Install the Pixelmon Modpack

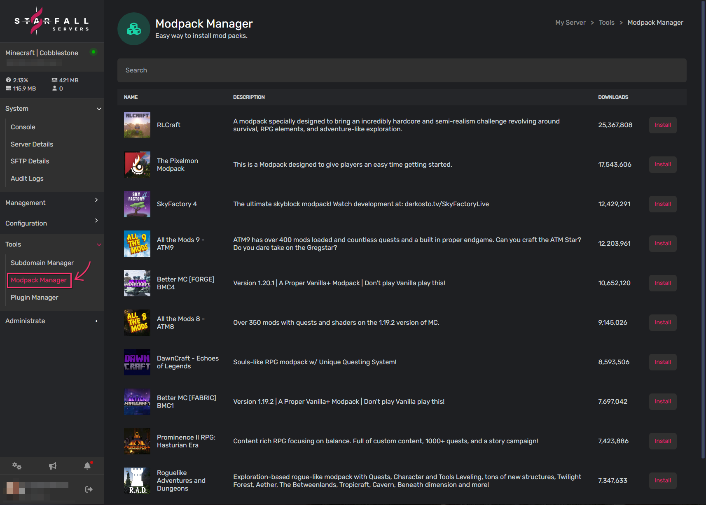663,165
